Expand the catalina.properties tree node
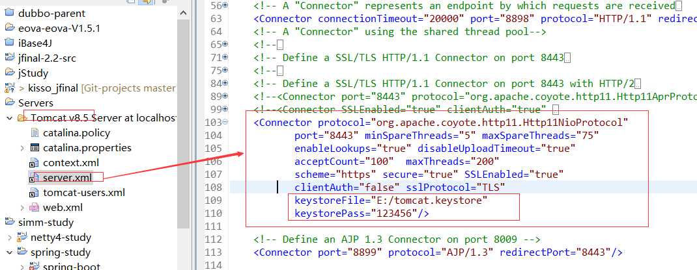The width and height of the screenshot is (697, 270). [22, 147]
